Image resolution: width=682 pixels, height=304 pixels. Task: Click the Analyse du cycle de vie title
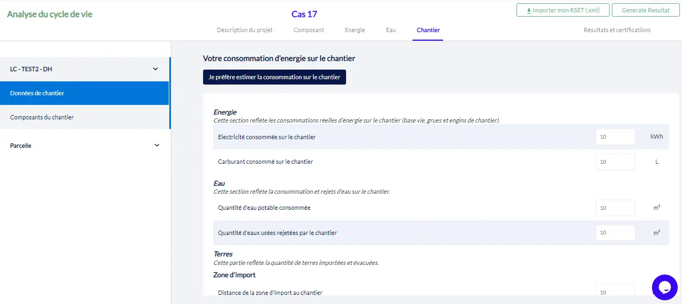click(50, 14)
